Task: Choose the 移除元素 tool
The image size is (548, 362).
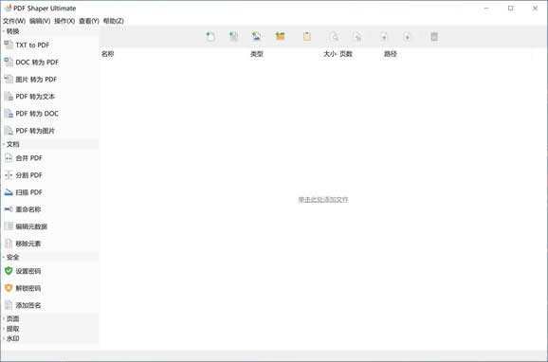Action: [23, 244]
